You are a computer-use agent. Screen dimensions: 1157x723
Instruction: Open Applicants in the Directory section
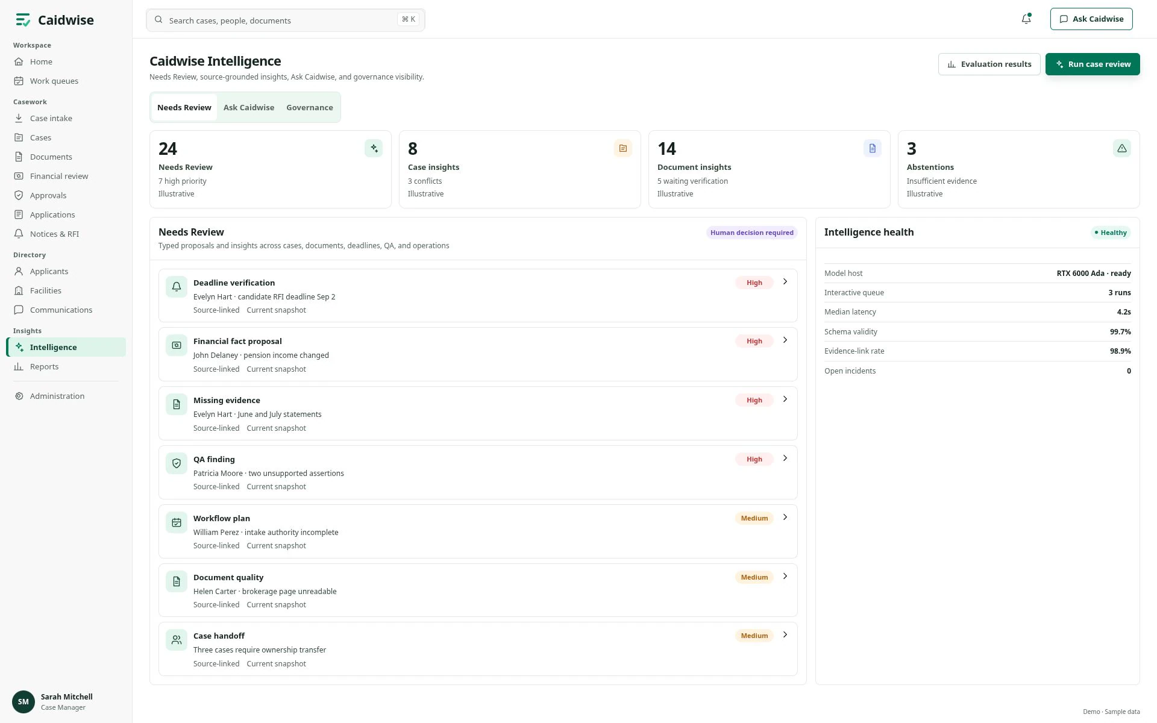click(x=66, y=271)
